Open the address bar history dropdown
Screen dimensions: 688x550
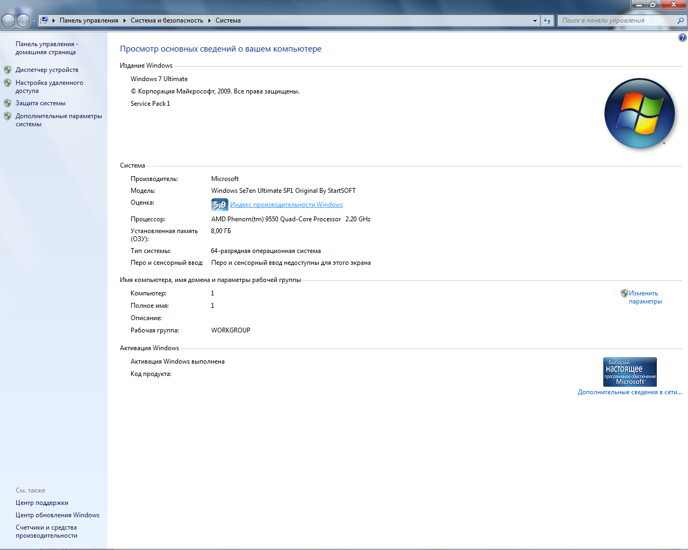click(535, 20)
